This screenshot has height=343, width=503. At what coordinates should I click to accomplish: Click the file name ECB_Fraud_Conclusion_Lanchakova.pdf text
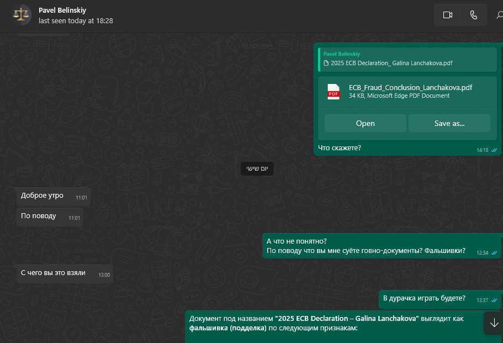point(410,87)
